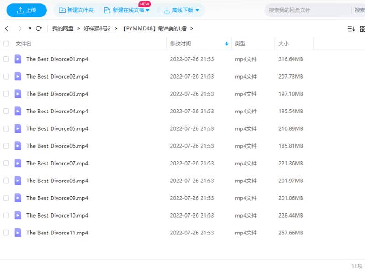Click video icon of The Best Divorce01.mp4
Screen dimensions: 365x271
(x=18, y=59)
